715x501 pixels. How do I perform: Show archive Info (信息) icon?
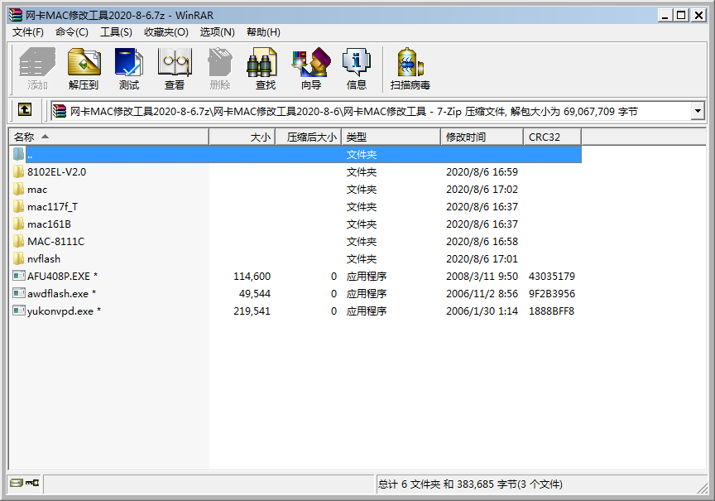[356, 69]
